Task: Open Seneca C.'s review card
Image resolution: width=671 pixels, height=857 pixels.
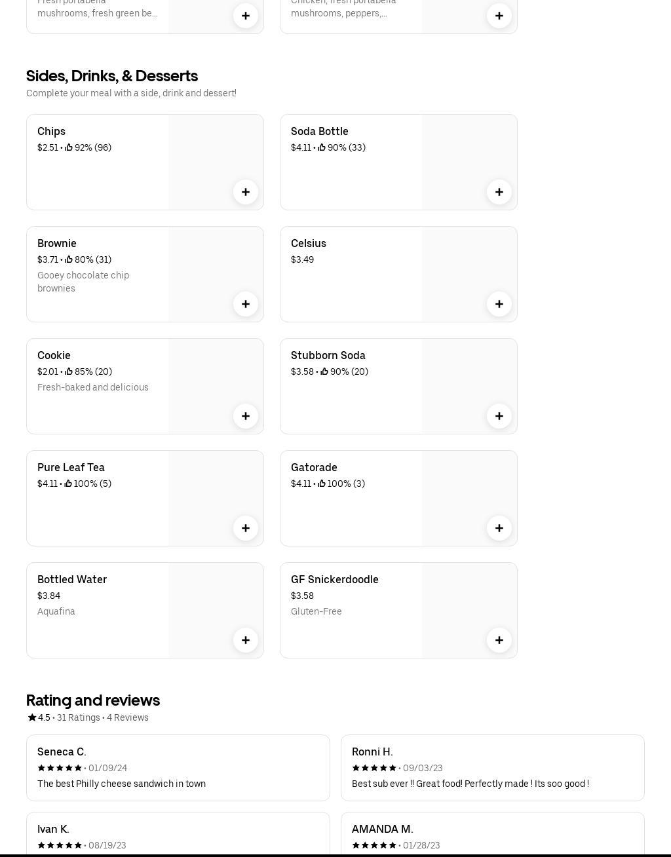Action: coord(178,768)
